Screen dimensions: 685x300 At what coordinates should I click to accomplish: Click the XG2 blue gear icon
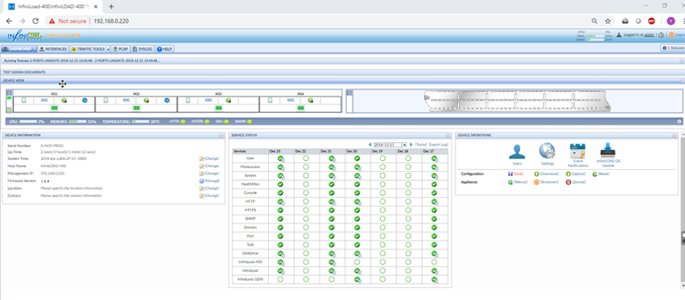[167, 101]
